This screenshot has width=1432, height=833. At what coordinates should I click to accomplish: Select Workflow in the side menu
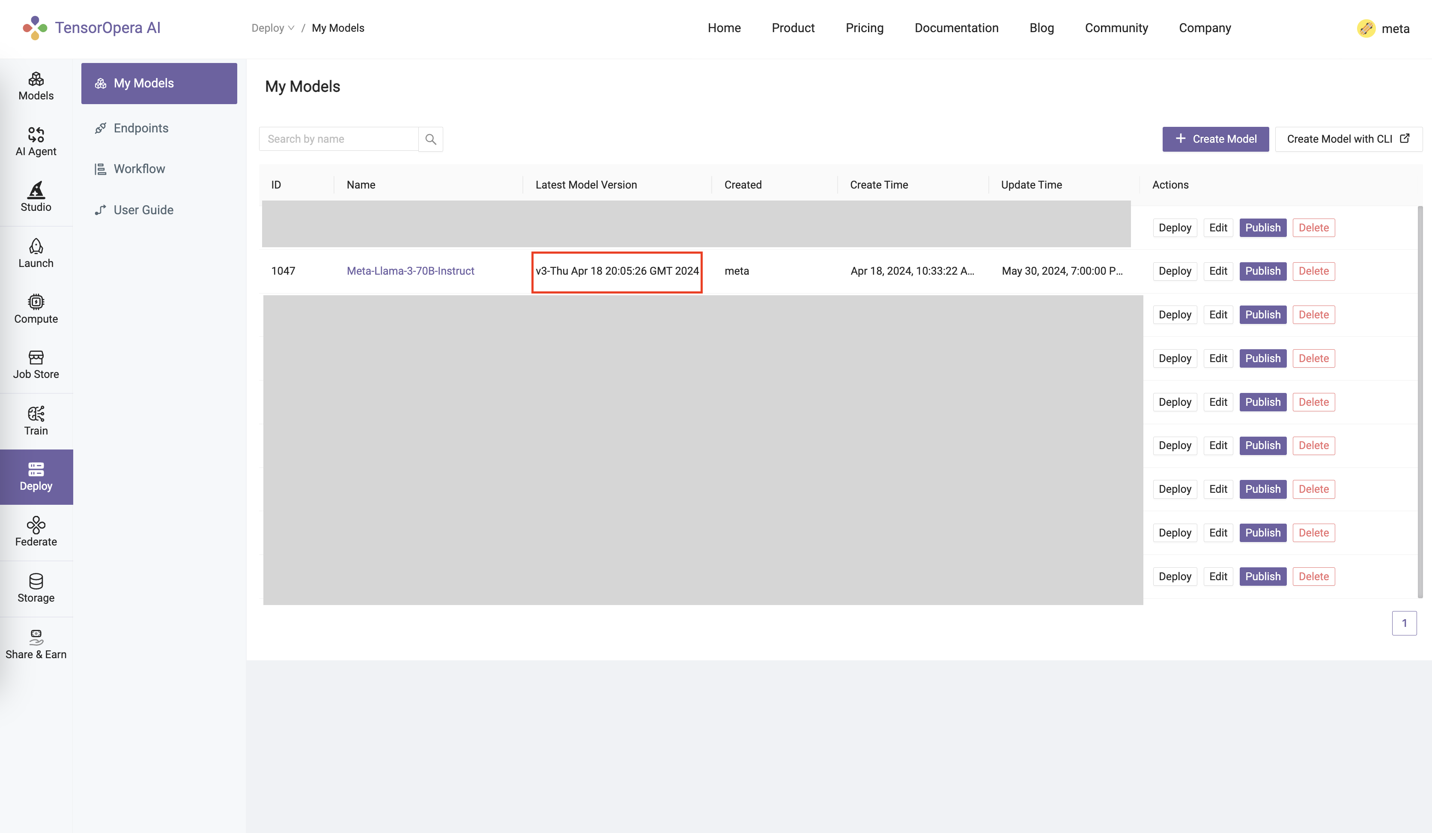[139, 169]
